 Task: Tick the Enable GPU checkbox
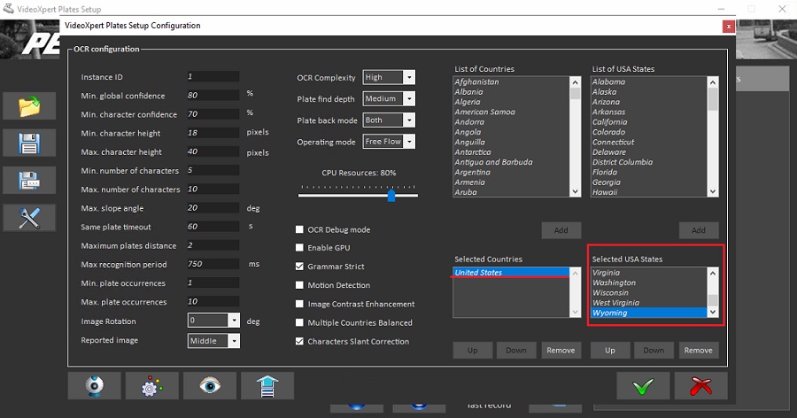click(300, 248)
